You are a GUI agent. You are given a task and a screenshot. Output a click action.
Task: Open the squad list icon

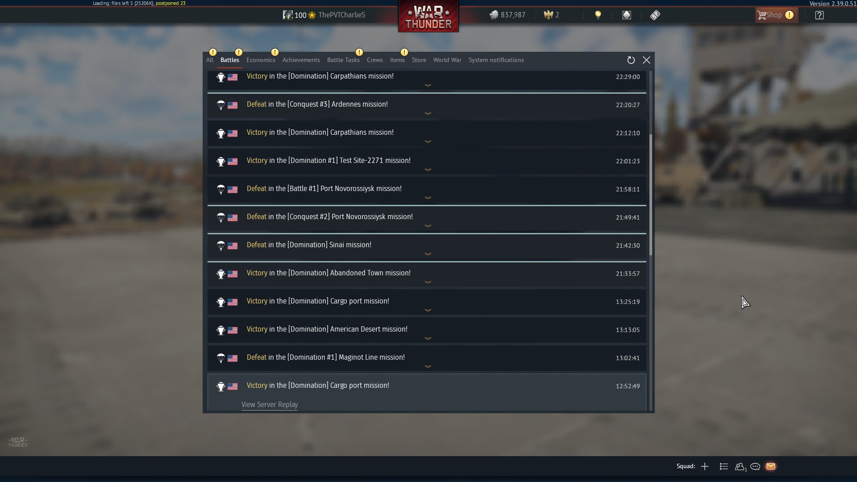(x=724, y=466)
